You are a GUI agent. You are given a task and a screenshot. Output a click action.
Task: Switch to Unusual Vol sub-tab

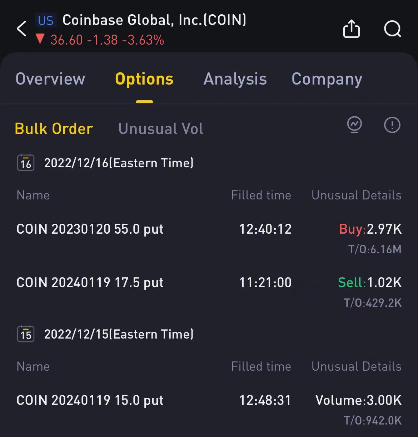pyautogui.click(x=161, y=129)
